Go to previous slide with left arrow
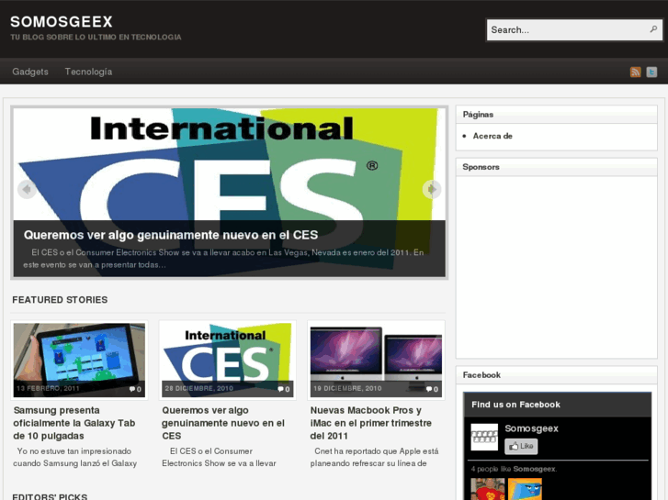 27,189
